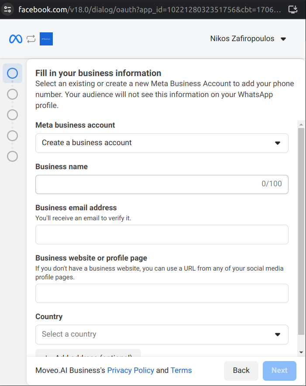Click the Meta logo icon
This screenshot has height=386, width=306.
(x=16, y=39)
